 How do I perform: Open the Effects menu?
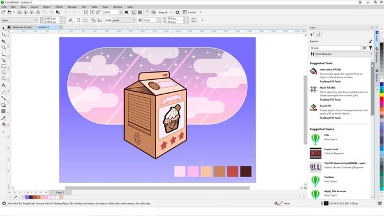pyautogui.click(x=59, y=7)
